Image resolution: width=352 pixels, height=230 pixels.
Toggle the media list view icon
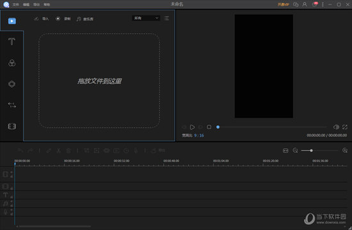(166, 18)
